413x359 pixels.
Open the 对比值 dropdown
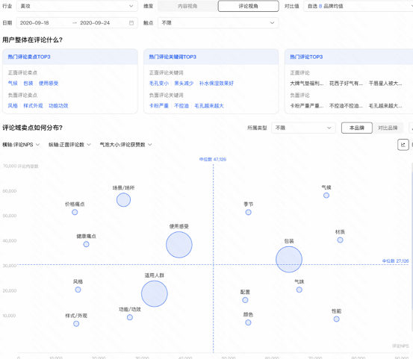[358, 6]
